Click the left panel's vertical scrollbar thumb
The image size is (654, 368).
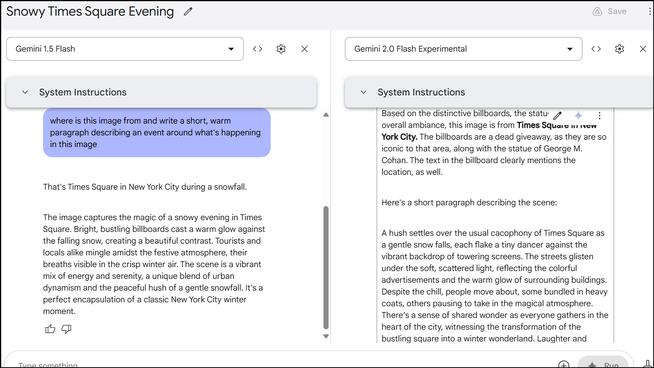[x=326, y=268]
